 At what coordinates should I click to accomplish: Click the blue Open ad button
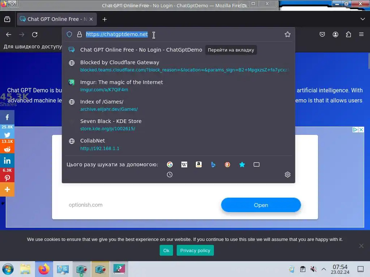point(261,205)
